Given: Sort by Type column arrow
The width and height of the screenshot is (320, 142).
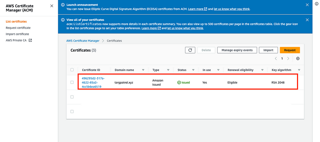Looking at the screenshot, I should [x=168, y=70].
